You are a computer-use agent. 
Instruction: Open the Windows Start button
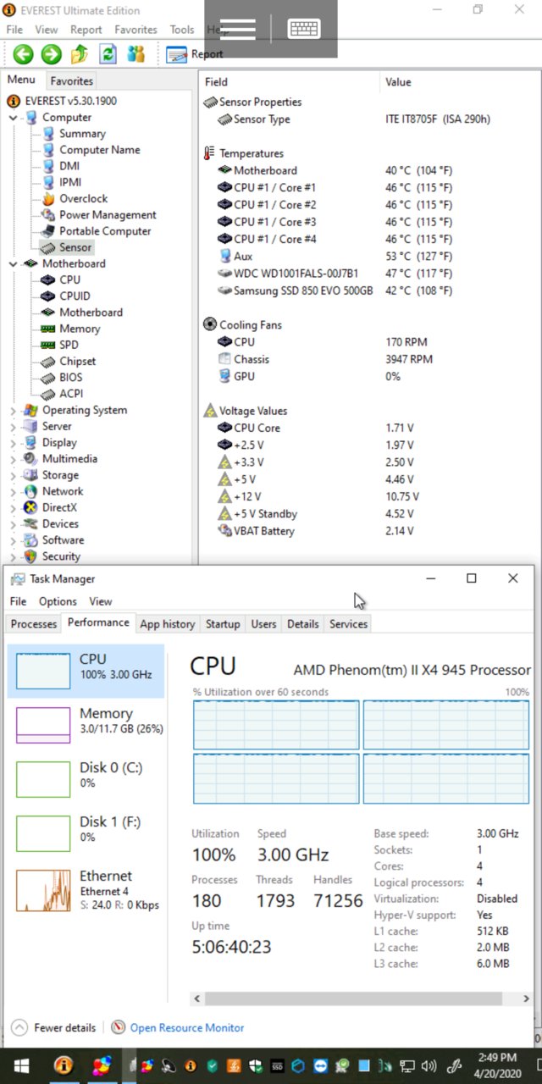(20, 1066)
